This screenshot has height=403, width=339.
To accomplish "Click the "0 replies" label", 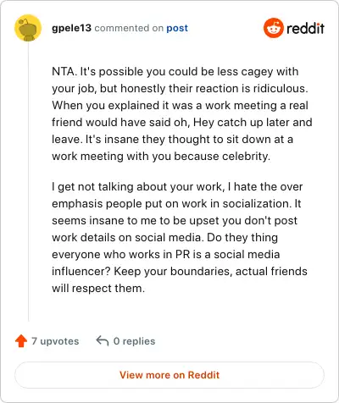I will tap(134, 341).
